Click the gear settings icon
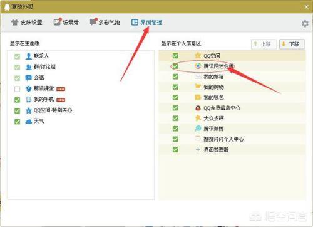 [x=305, y=23]
